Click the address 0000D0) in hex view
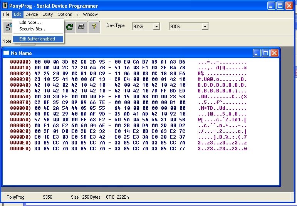The image size is (297, 206). point(20,137)
